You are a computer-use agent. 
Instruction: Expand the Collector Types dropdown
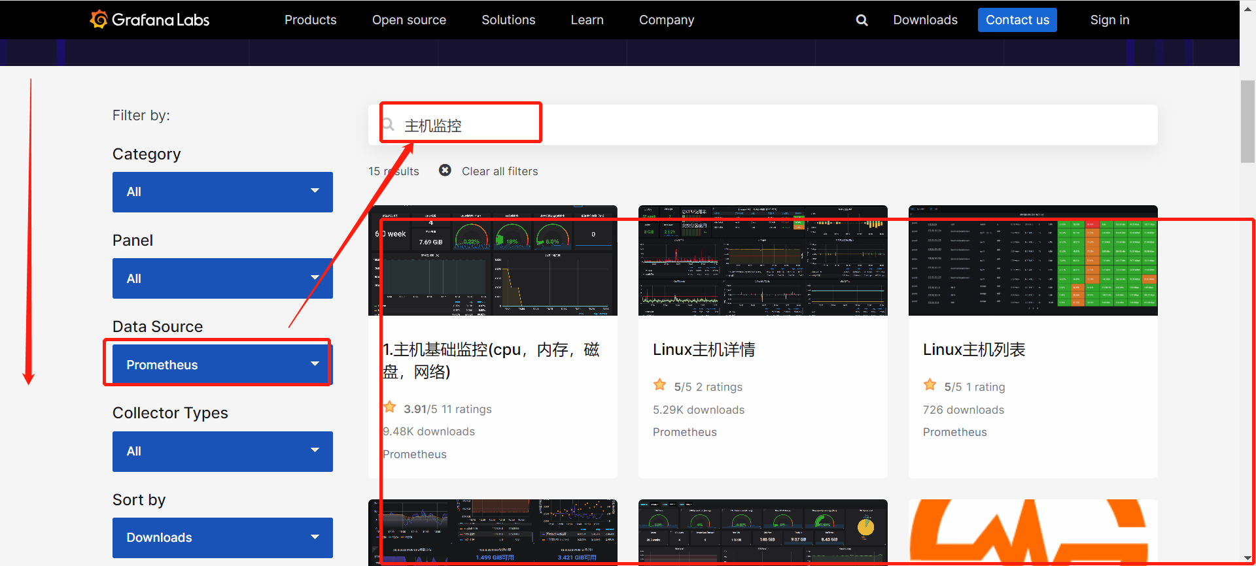tap(222, 452)
